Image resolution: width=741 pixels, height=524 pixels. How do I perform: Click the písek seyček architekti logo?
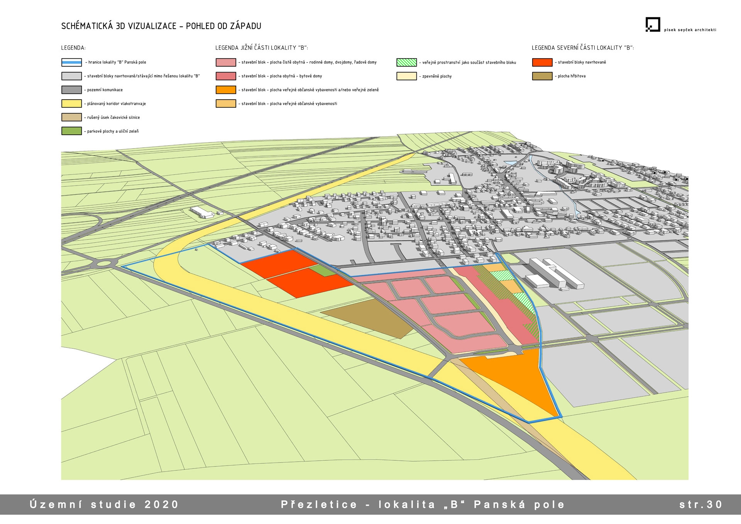coord(653,25)
